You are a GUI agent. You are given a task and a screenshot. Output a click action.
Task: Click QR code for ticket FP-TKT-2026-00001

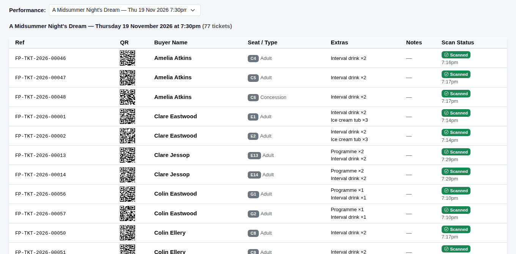pyautogui.click(x=127, y=116)
